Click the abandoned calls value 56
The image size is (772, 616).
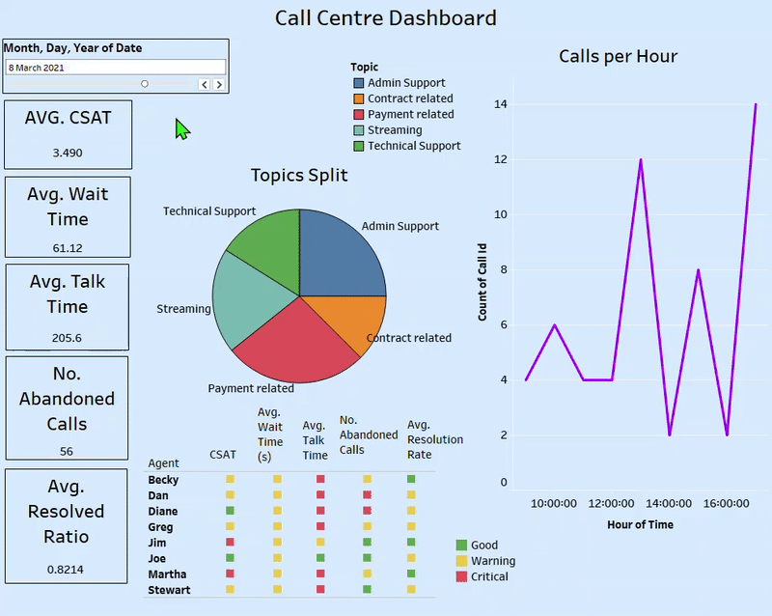click(x=67, y=452)
